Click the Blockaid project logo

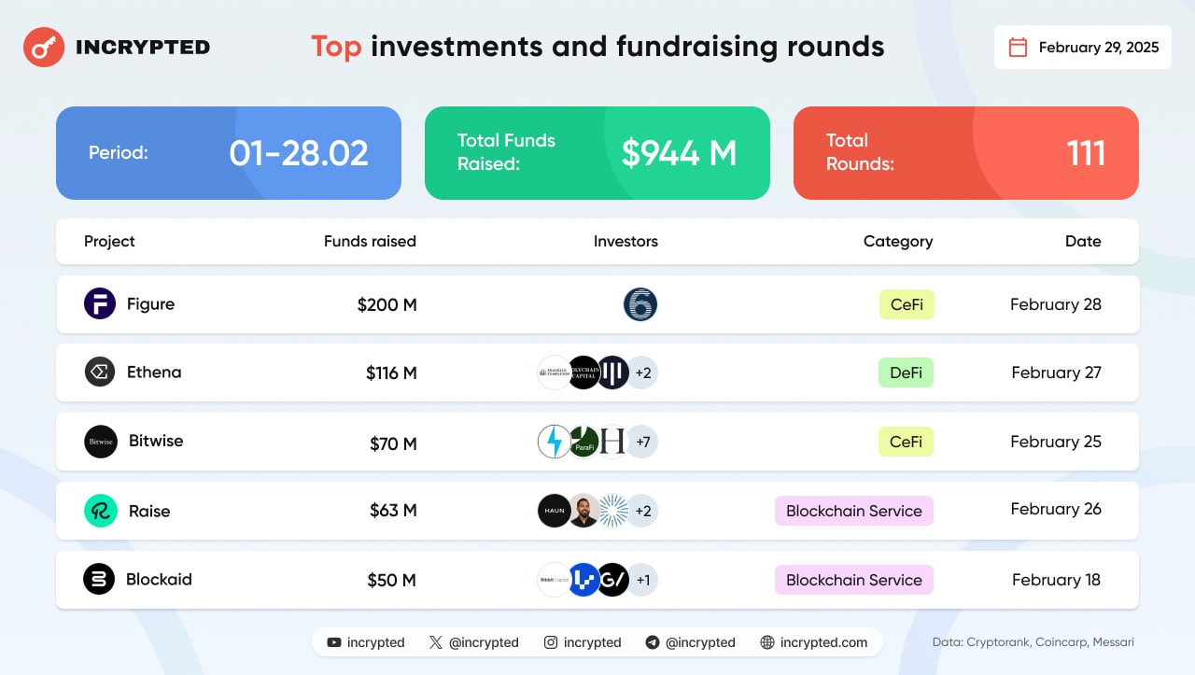tap(99, 580)
